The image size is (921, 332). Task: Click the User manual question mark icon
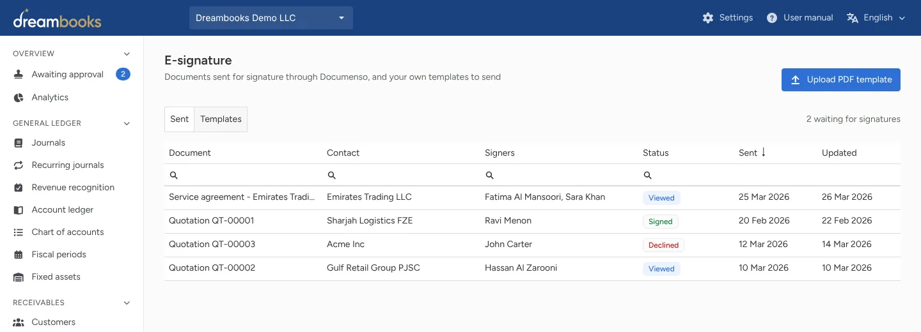point(772,18)
